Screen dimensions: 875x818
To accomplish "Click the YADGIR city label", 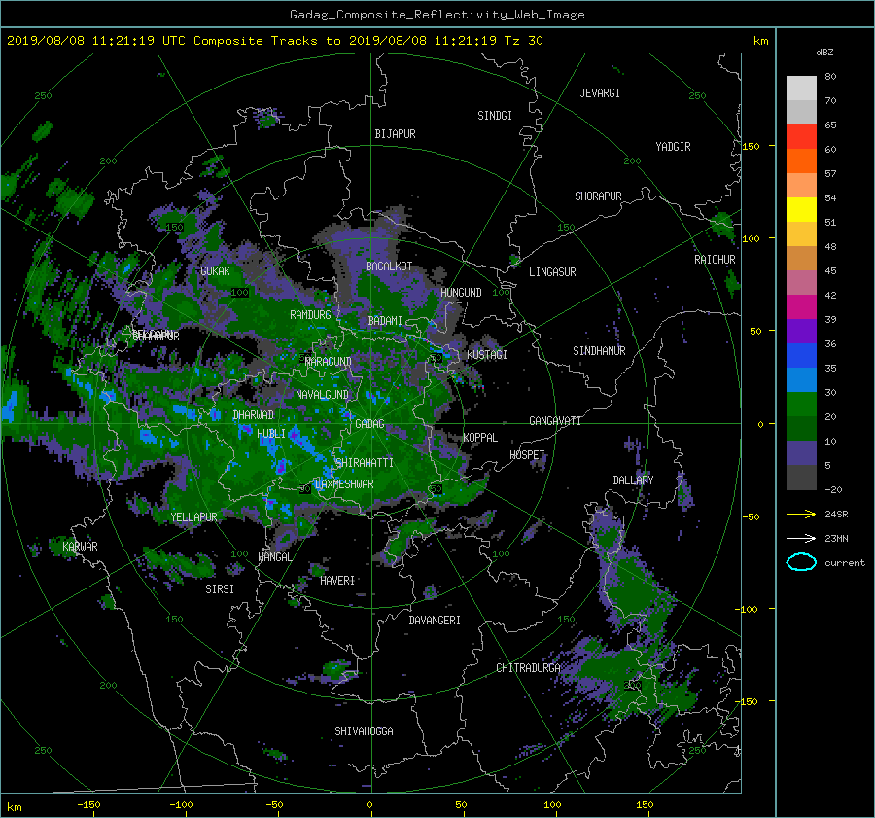I will [673, 147].
